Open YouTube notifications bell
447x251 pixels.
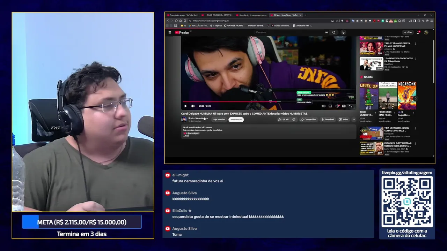(418, 32)
